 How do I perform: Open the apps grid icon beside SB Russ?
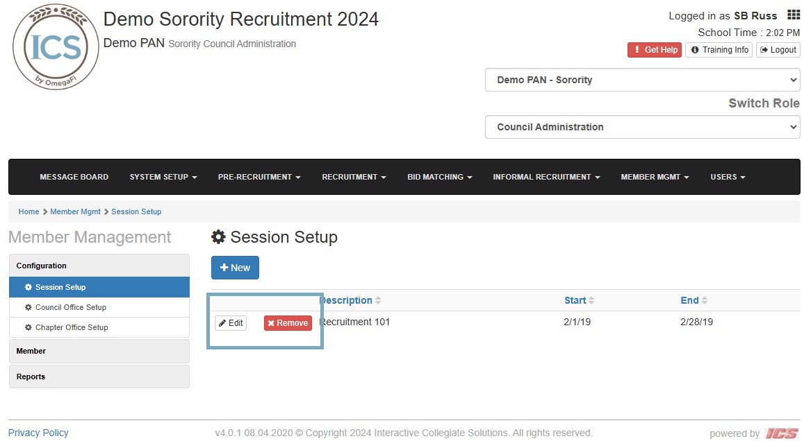pos(793,14)
